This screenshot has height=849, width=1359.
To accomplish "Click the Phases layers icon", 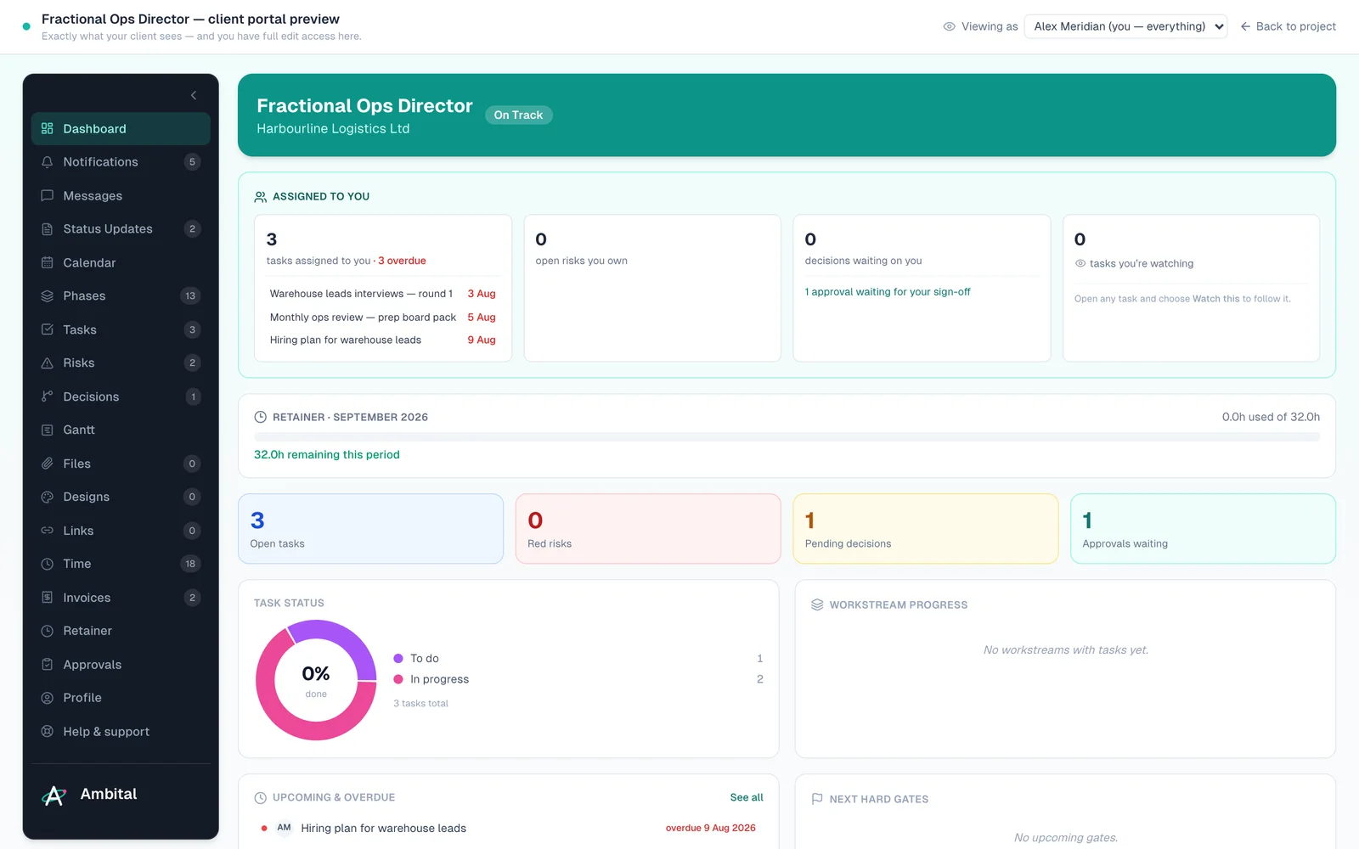I will pos(48,296).
